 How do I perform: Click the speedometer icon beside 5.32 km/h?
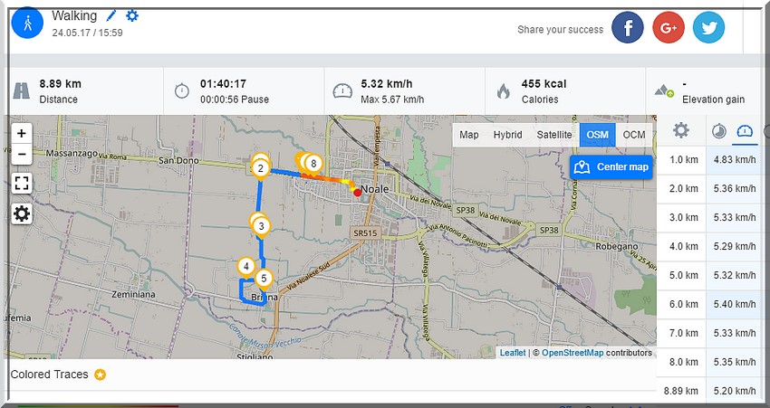pyautogui.click(x=342, y=90)
